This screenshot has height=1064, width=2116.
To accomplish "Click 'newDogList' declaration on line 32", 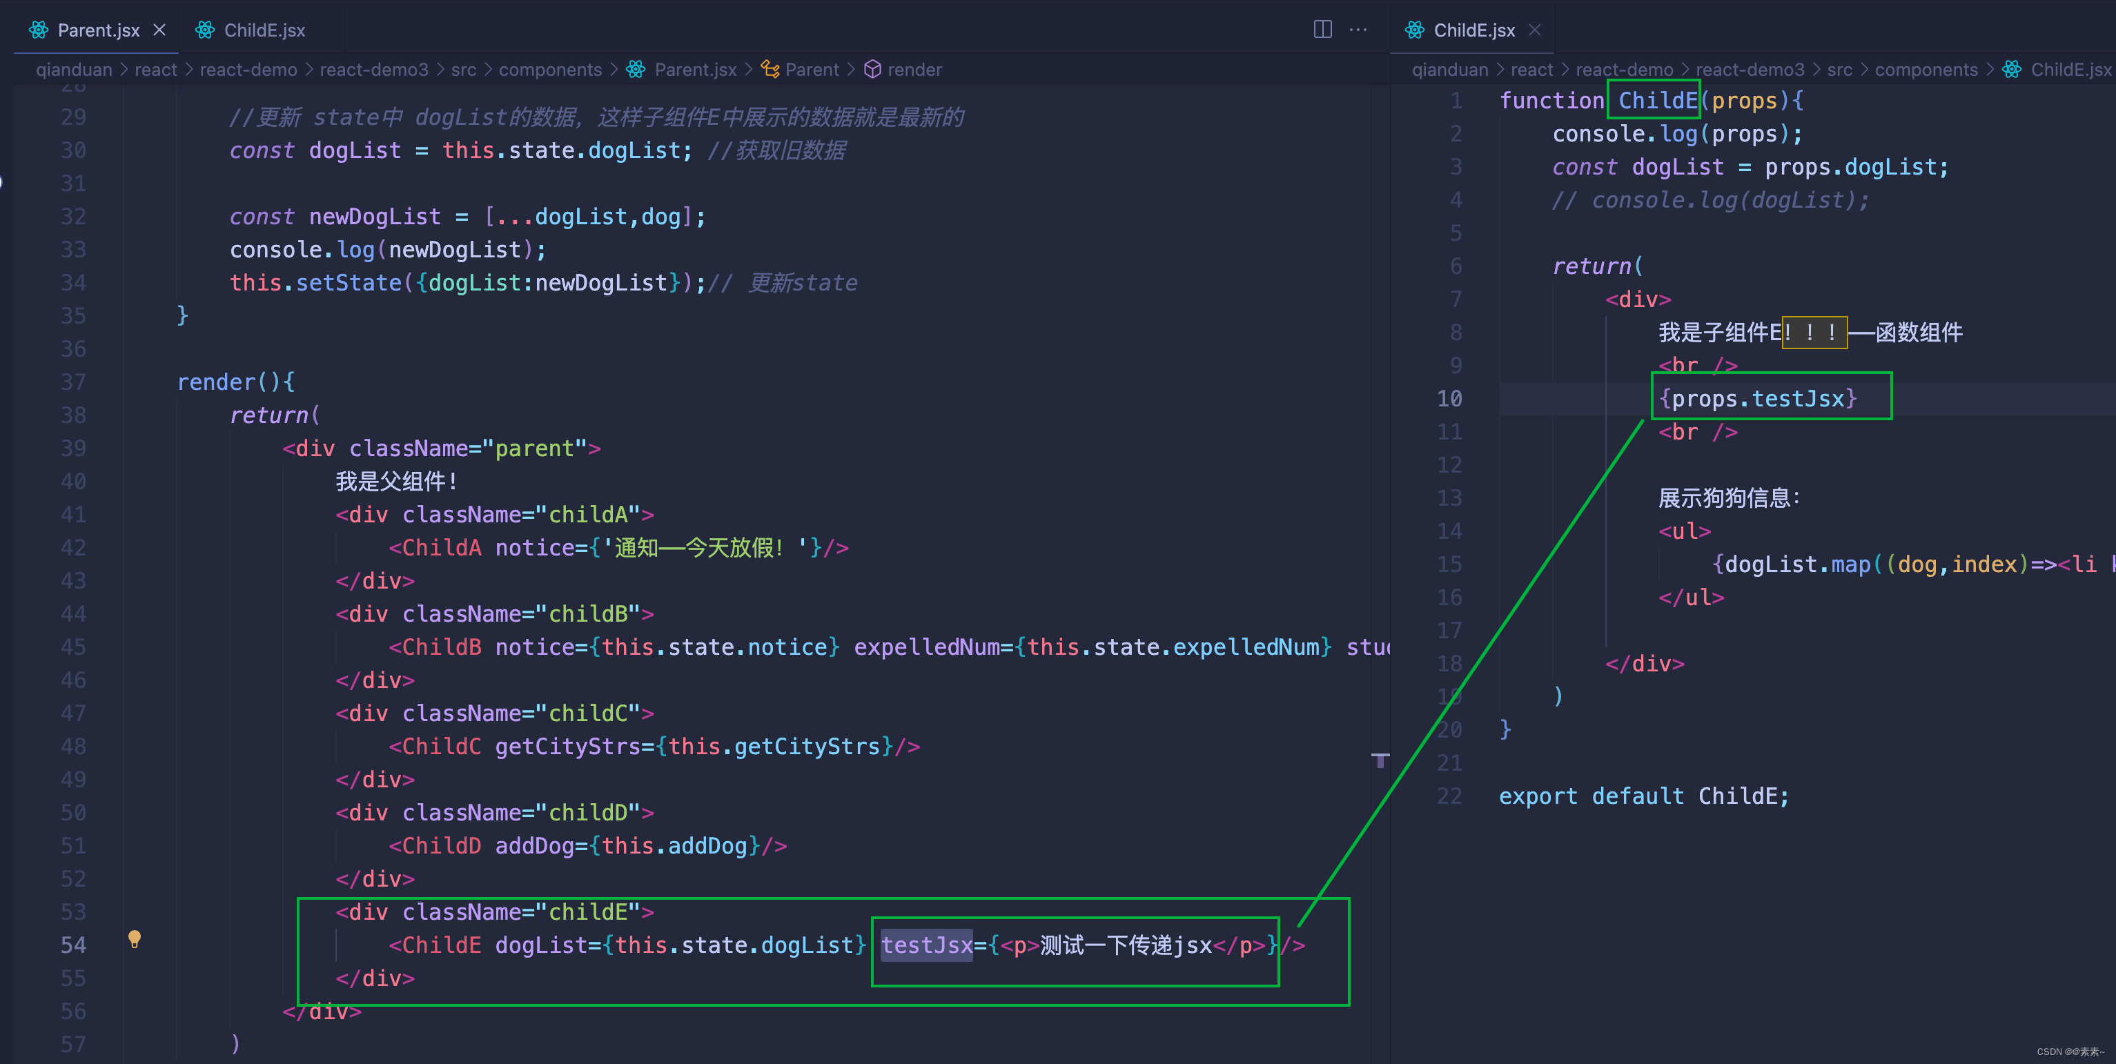I will 375,216.
